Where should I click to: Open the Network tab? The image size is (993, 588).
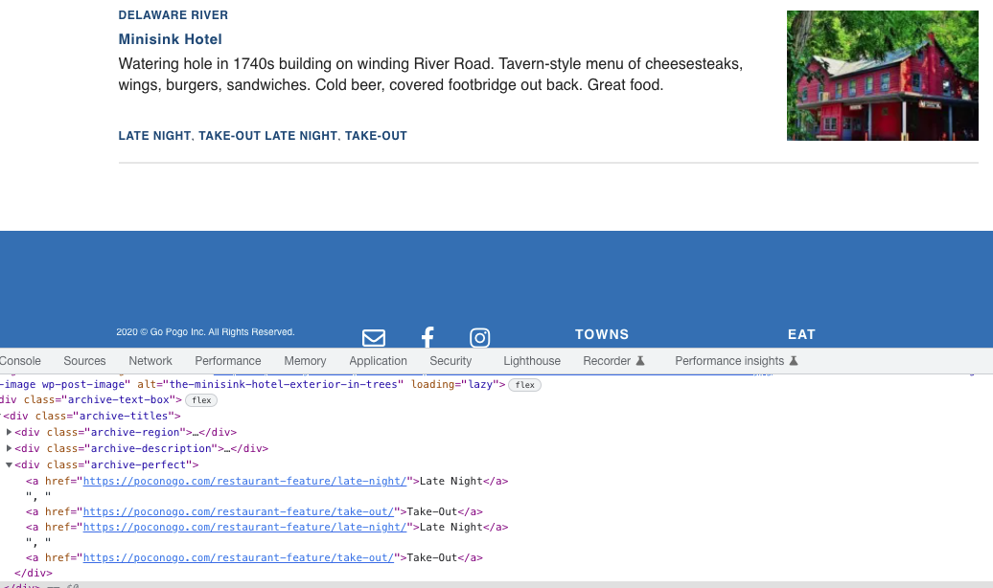tap(150, 361)
